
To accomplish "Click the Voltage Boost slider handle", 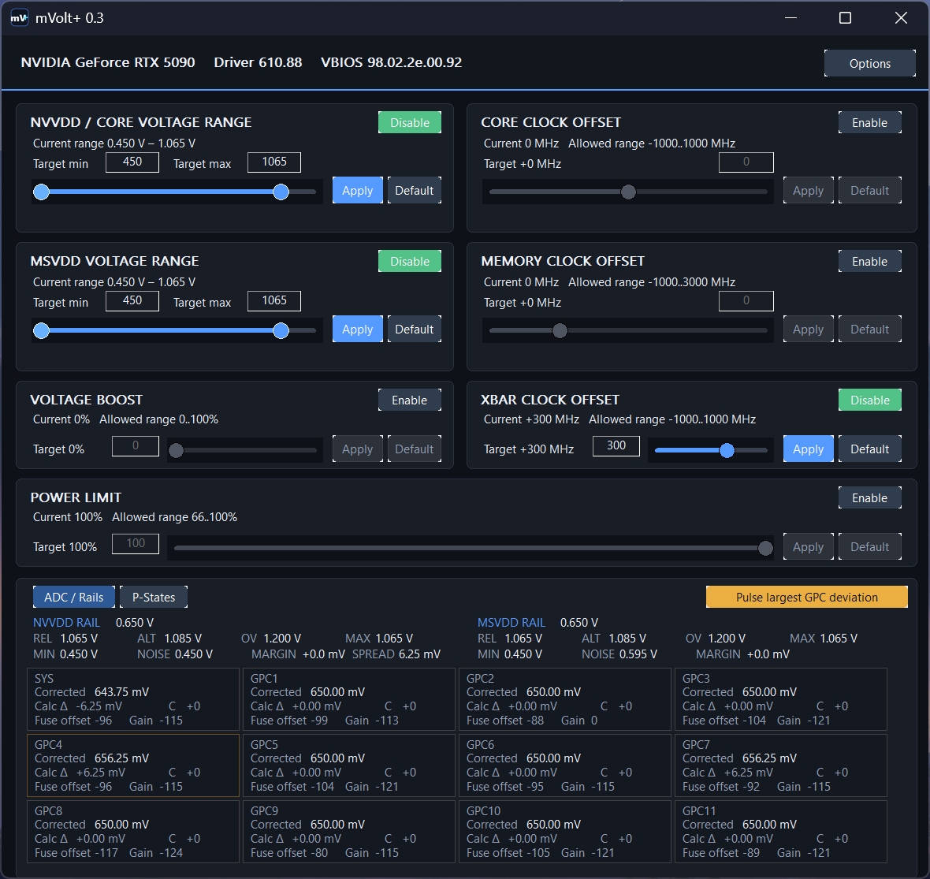I will [x=177, y=451].
